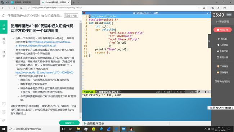Open the 章节列表 chapter list button
This screenshot has width=234, height=132.
pos(71,16)
